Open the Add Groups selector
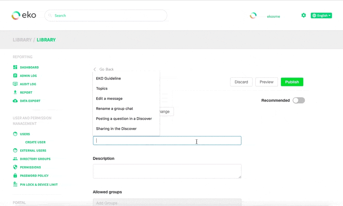Image resolution: width=343 pixels, height=206 pixels. click(x=167, y=203)
